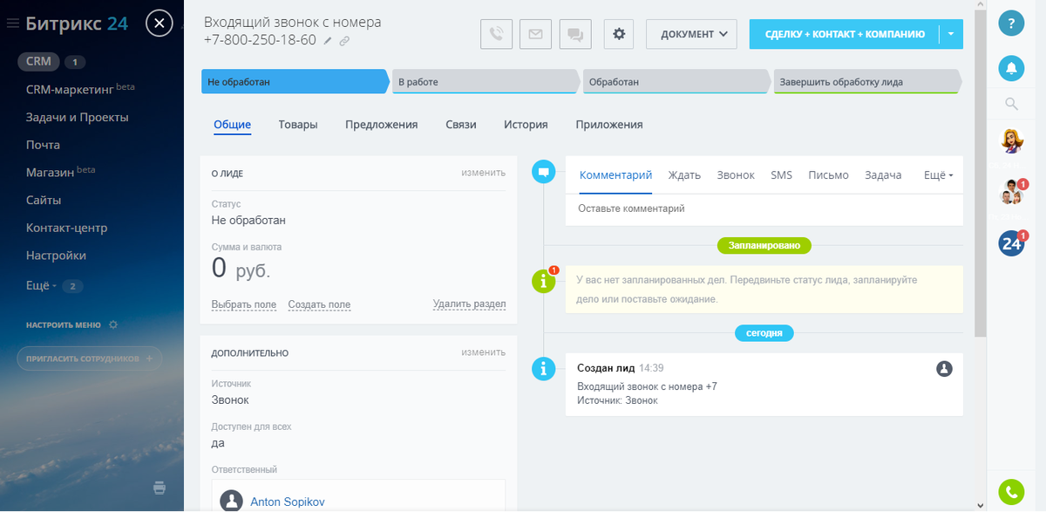Select the SMS timeline tab
This screenshot has height=512, width=1046.
[x=782, y=175]
